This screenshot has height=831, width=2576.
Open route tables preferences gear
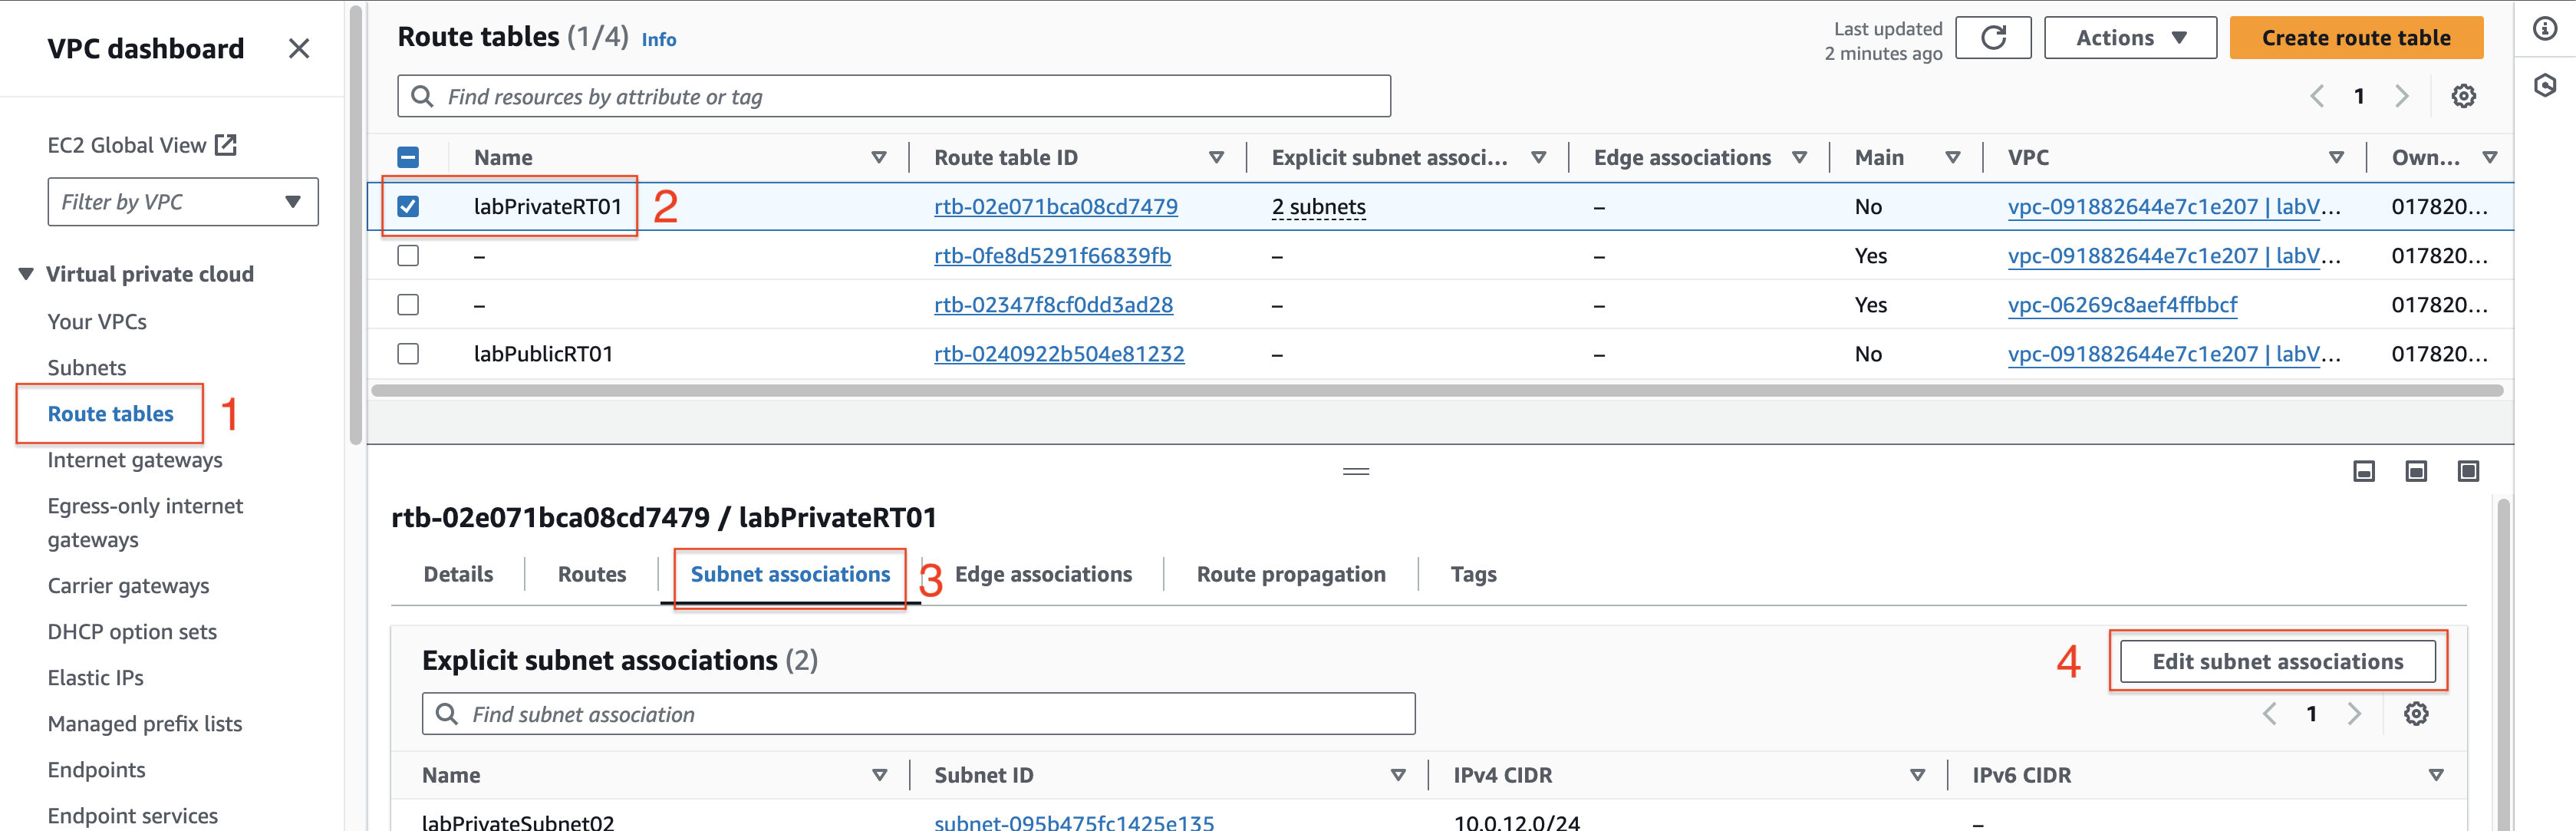point(2463,96)
